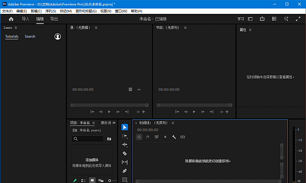
Task: Select the Search tab in Learn panel
Action: tap(30, 36)
